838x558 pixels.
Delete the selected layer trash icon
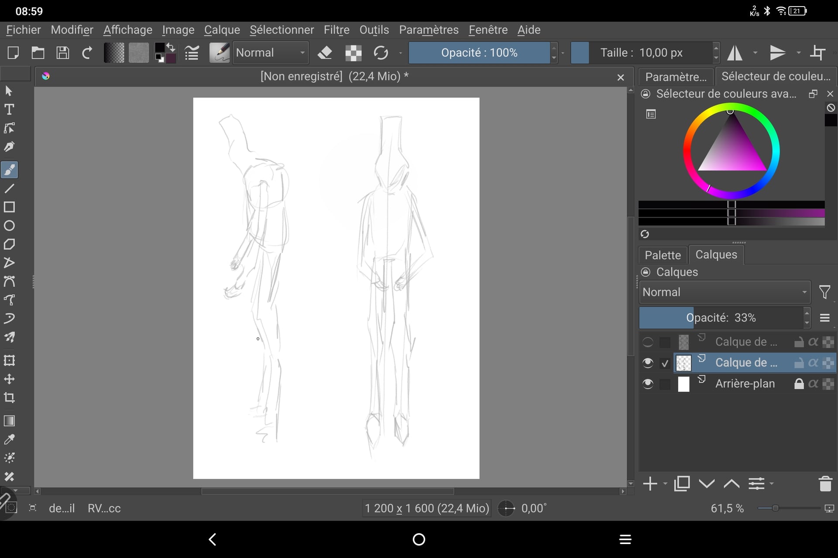click(x=825, y=484)
